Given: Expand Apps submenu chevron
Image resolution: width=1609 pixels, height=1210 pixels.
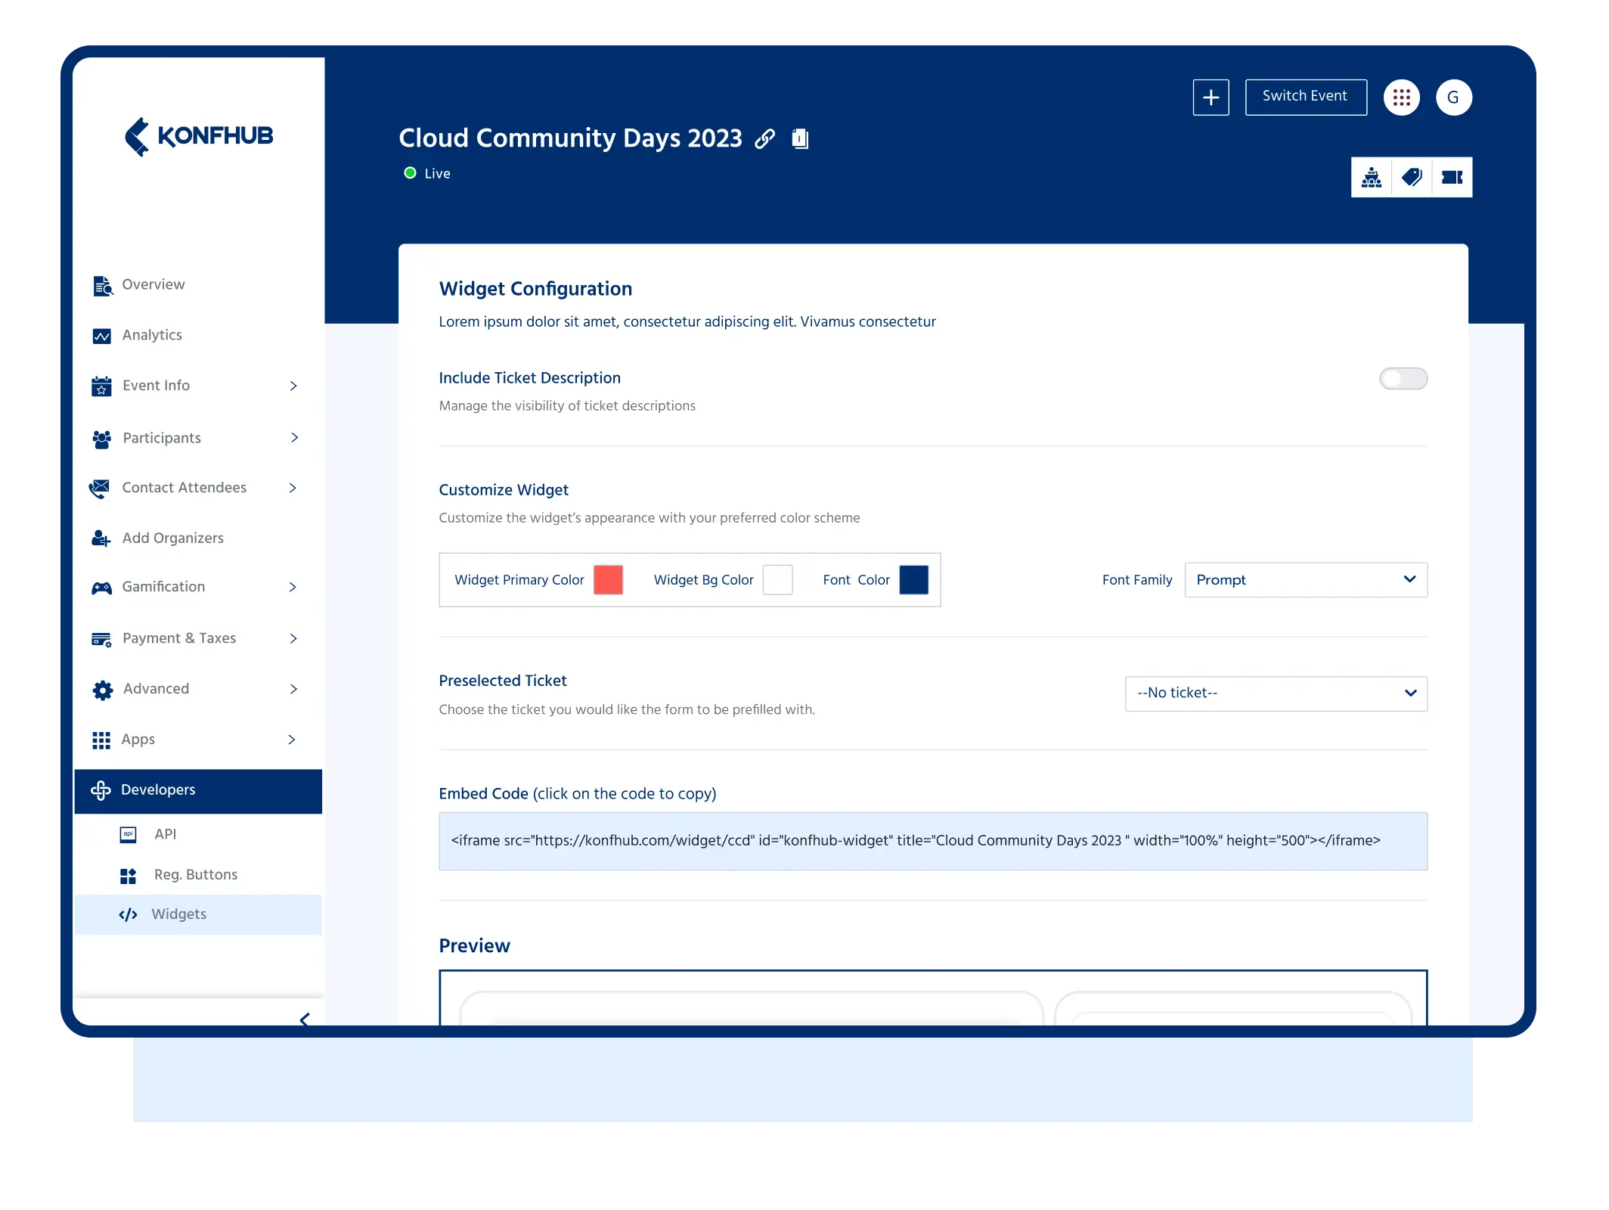Looking at the screenshot, I should (x=292, y=740).
